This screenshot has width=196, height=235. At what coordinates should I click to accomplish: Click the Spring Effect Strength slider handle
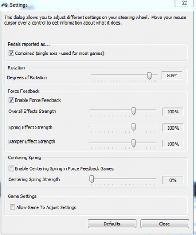tap(134, 127)
